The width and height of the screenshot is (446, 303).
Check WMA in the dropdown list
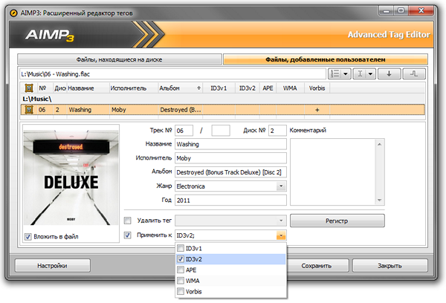coord(181,281)
